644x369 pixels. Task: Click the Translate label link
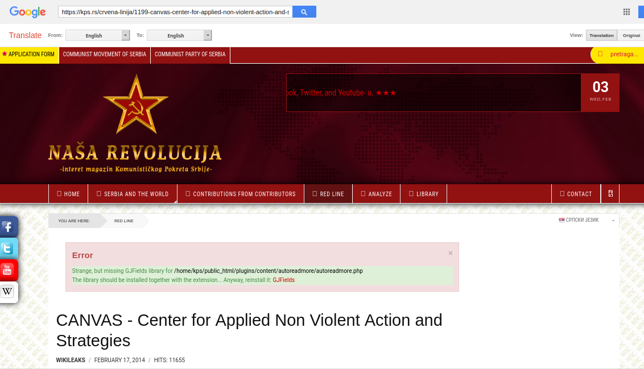(x=25, y=35)
